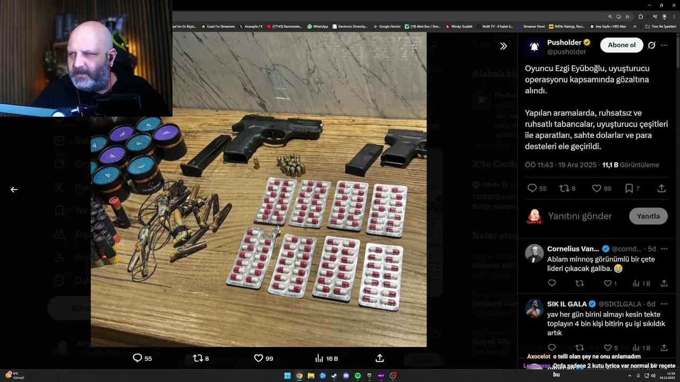
Task: Open the weather widget showing 6°C
Action: [15, 376]
